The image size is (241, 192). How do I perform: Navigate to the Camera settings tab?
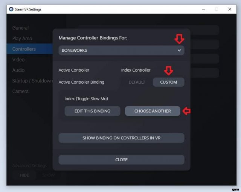(20, 91)
